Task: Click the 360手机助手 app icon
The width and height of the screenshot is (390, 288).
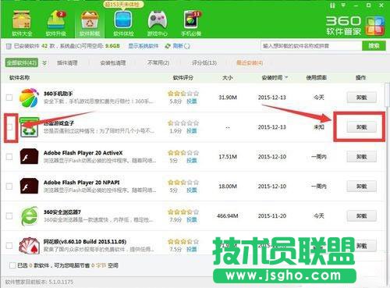Action: click(29, 98)
